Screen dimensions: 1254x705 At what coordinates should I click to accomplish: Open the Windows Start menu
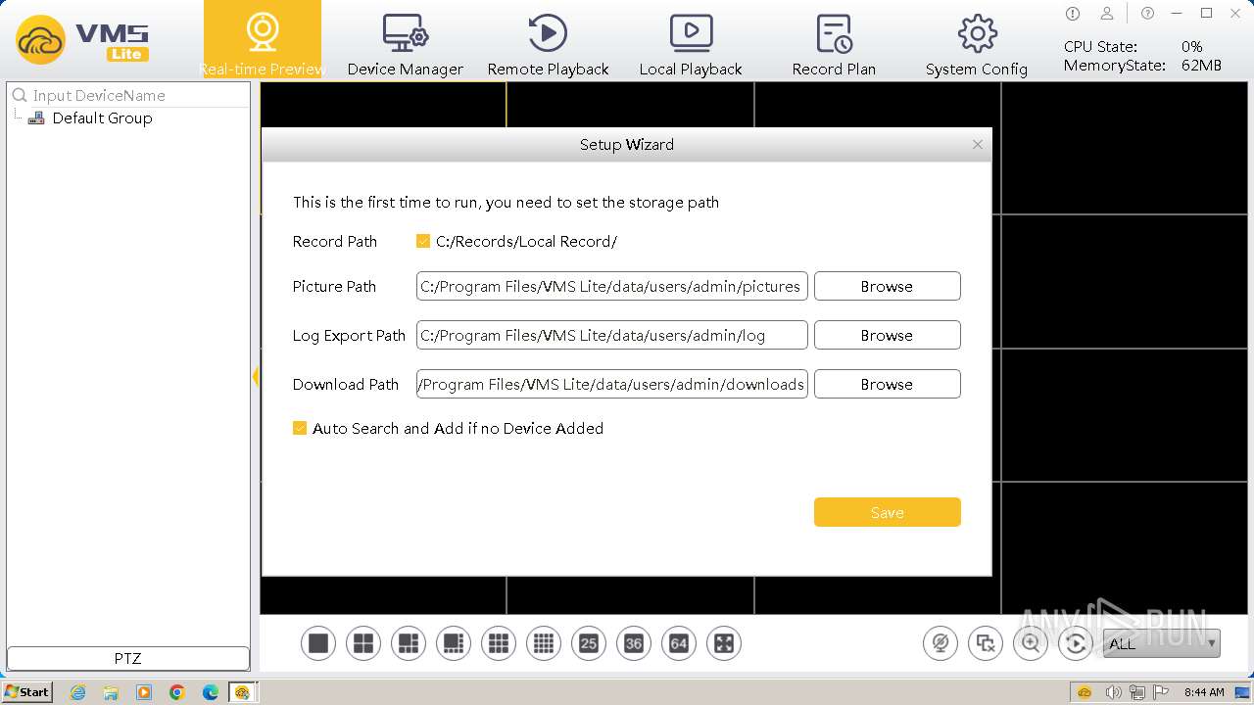click(x=26, y=691)
